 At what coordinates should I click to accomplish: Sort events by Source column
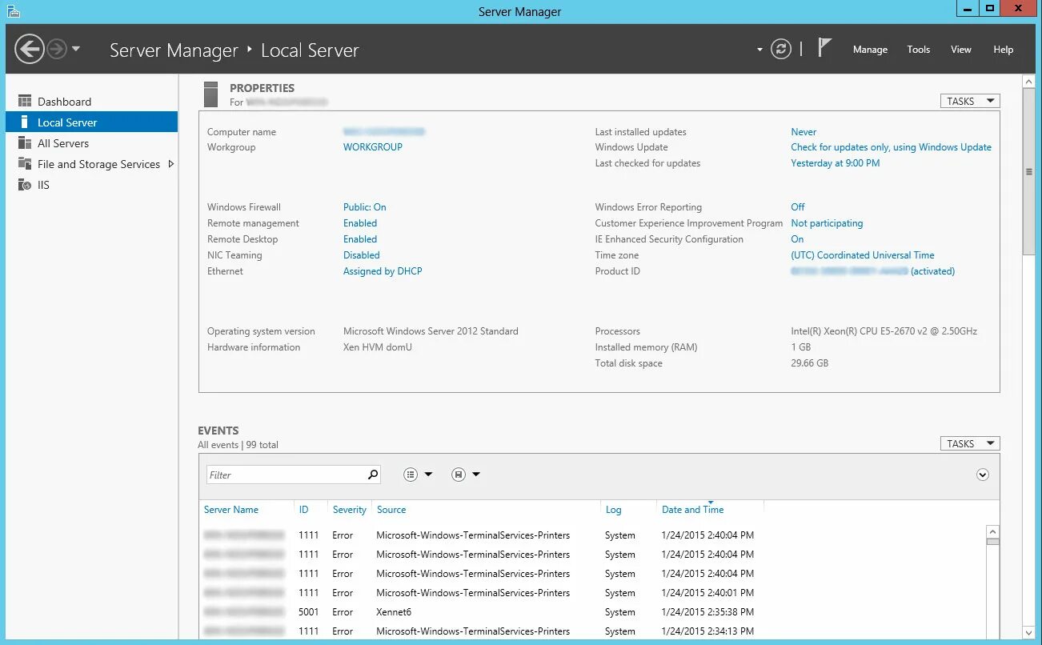(x=391, y=510)
